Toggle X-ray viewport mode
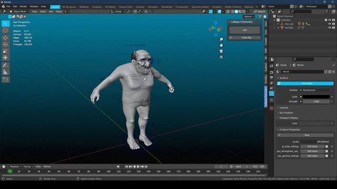 [x=228, y=12]
